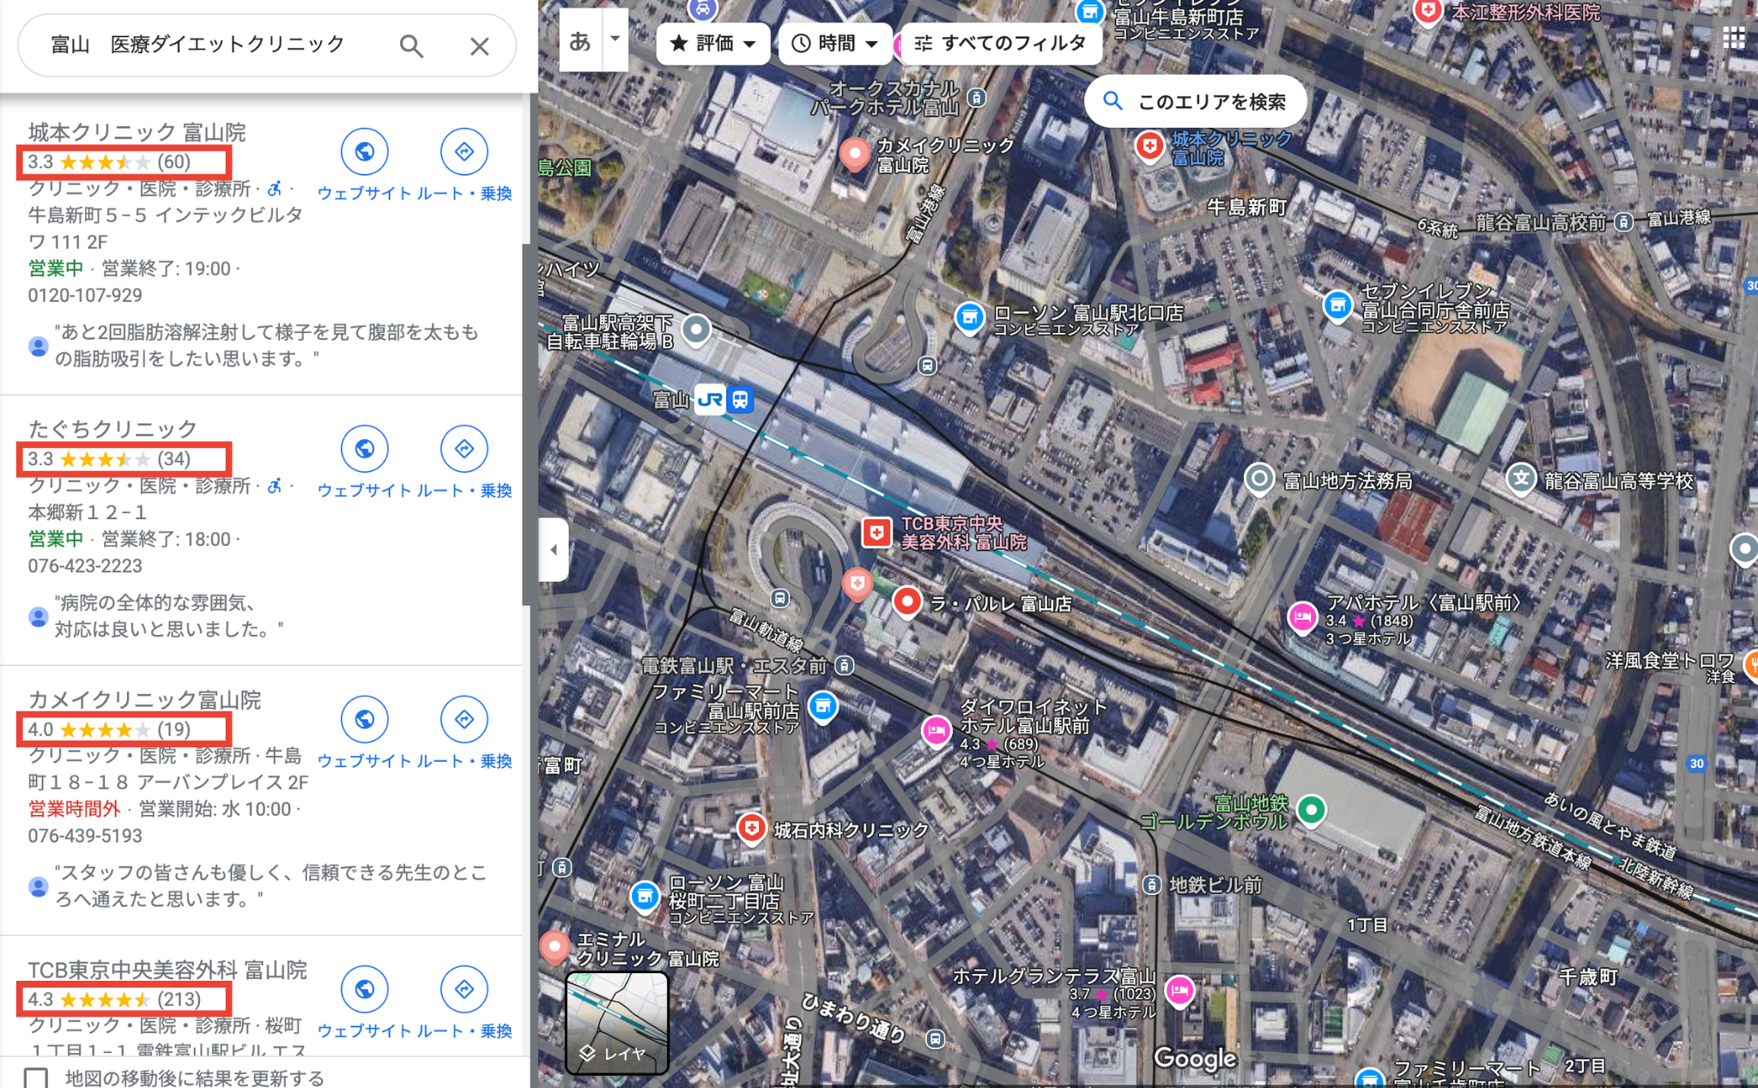Open the 時間 hours filter dropdown
The image size is (1758, 1088).
click(834, 43)
